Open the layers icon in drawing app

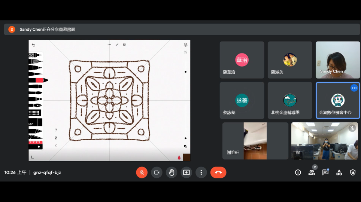point(185,45)
